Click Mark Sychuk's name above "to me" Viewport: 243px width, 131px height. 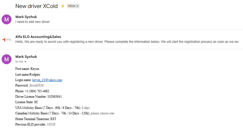point(26,57)
